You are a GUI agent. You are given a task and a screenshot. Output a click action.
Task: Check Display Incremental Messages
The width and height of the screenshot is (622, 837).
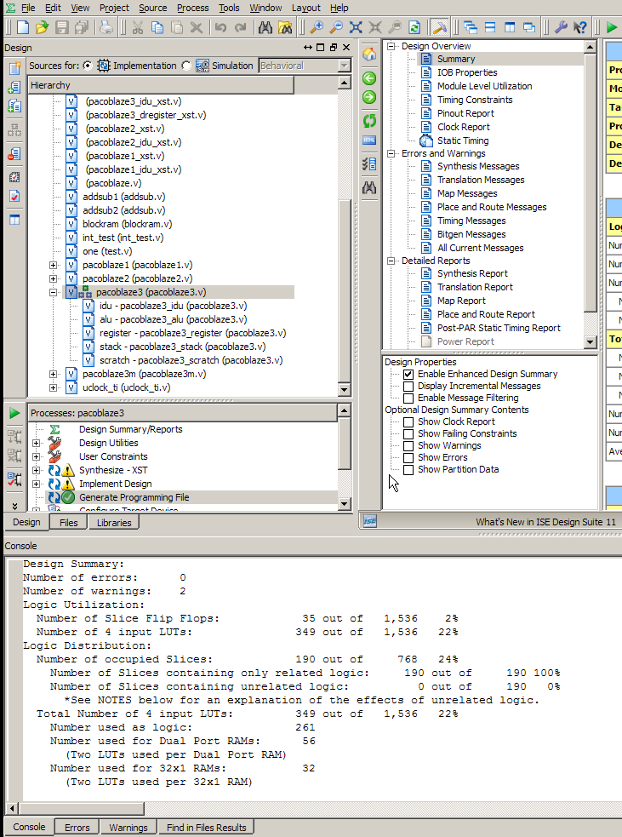point(408,386)
